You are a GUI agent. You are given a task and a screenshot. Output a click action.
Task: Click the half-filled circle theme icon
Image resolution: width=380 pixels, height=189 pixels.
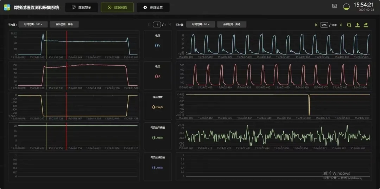coord(346,7)
